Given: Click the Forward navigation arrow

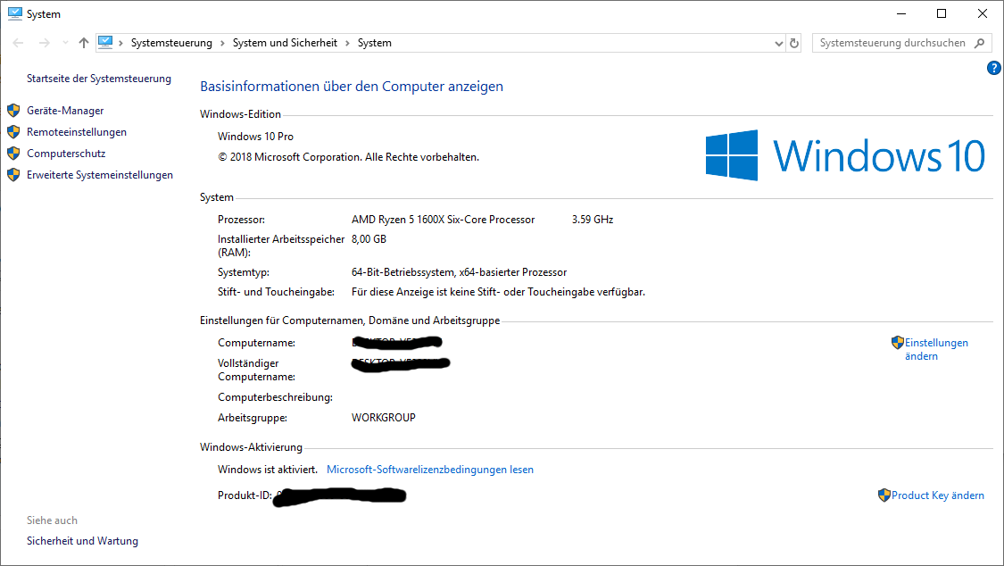Looking at the screenshot, I should pyautogui.click(x=45, y=43).
